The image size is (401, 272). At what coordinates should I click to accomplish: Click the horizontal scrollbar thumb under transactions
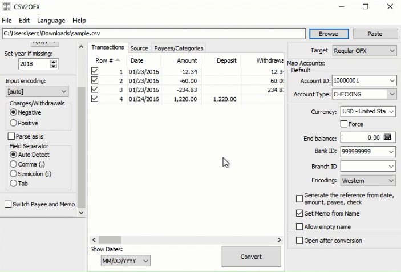coord(110,240)
